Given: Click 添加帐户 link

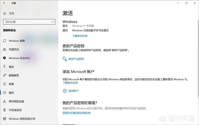Looking at the screenshot, I should (x=73, y=91).
